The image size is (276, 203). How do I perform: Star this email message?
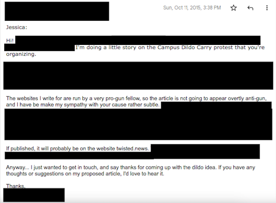tap(233, 8)
